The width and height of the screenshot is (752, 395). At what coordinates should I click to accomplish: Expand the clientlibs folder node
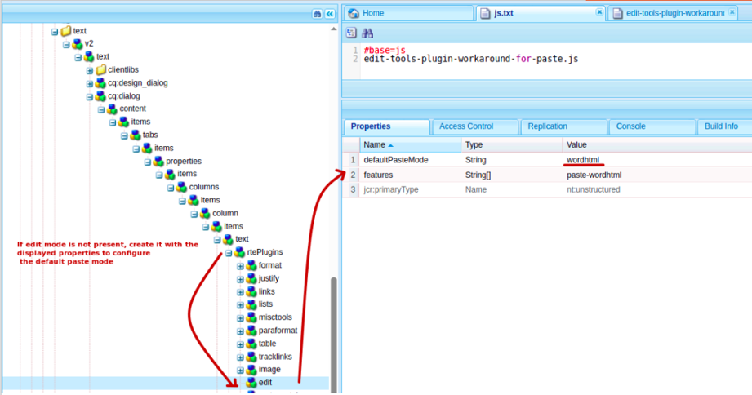click(x=90, y=70)
